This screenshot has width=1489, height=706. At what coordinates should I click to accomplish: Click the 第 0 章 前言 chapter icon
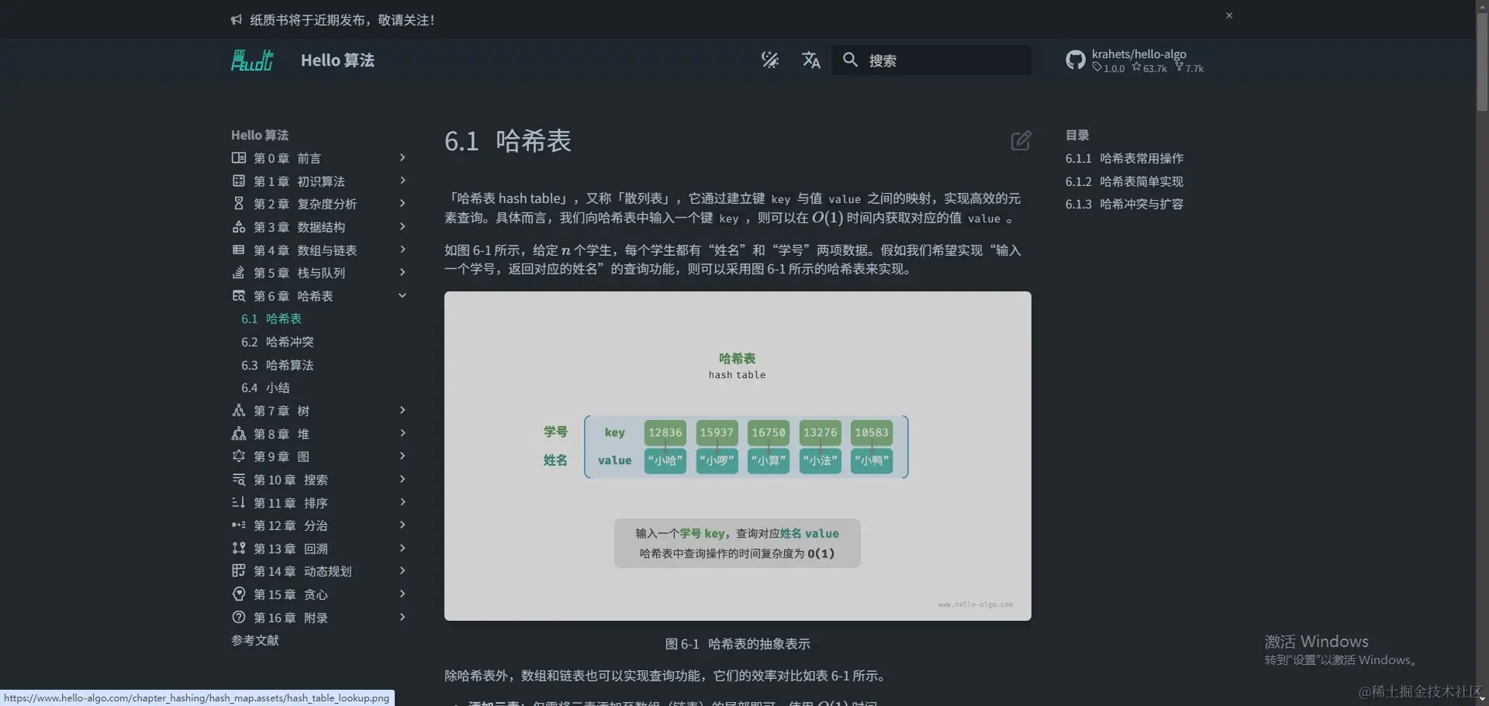(x=239, y=158)
